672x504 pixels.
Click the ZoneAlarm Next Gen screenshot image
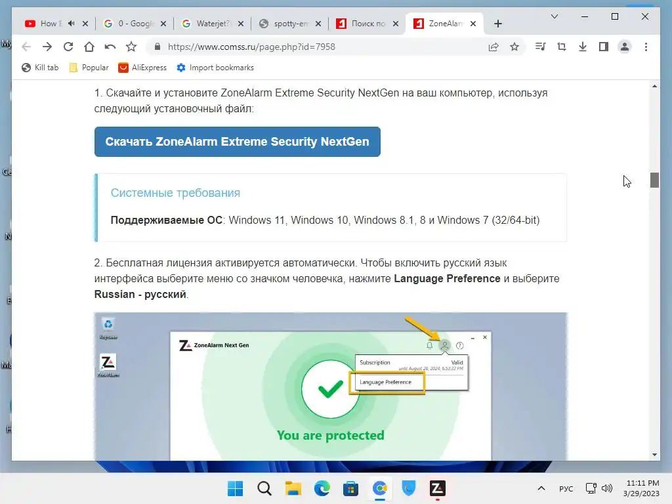331,386
